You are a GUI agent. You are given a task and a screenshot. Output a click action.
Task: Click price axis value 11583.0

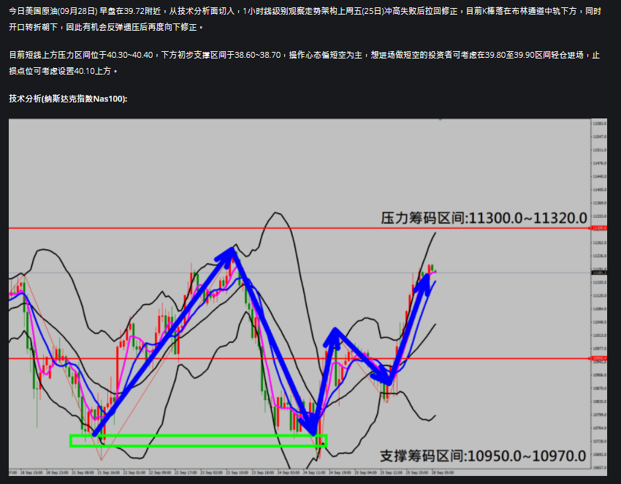[x=600, y=124]
